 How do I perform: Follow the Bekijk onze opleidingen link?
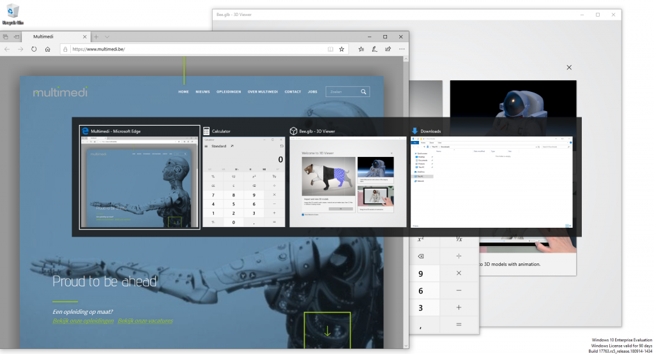83,321
